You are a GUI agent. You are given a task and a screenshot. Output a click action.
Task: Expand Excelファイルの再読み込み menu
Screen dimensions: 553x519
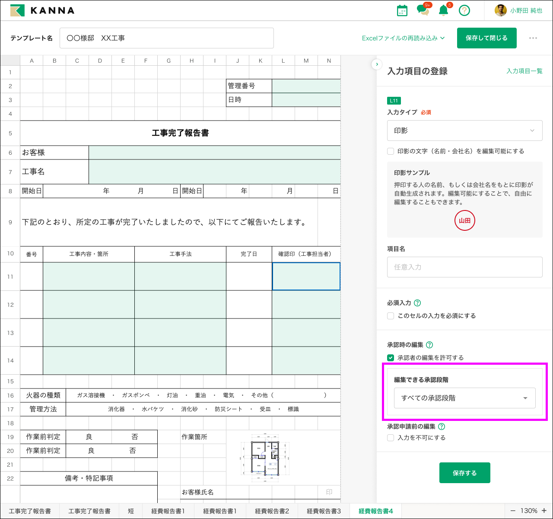tap(403, 38)
